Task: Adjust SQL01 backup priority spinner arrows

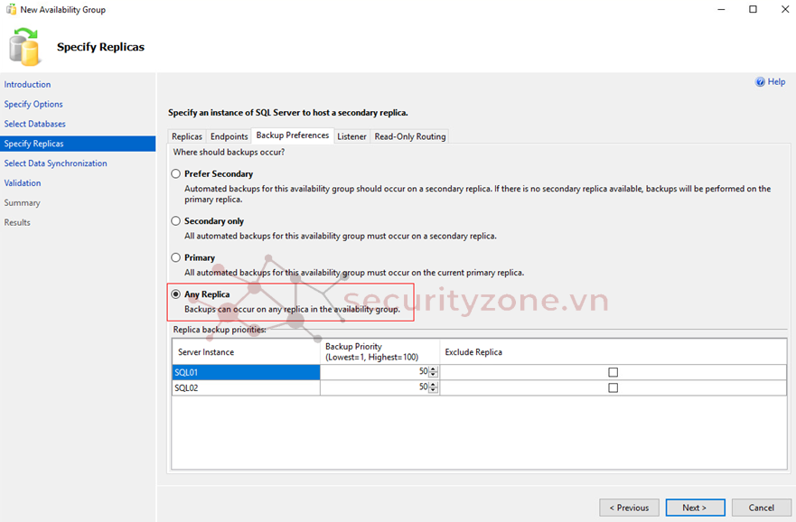Action: (x=434, y=372)
